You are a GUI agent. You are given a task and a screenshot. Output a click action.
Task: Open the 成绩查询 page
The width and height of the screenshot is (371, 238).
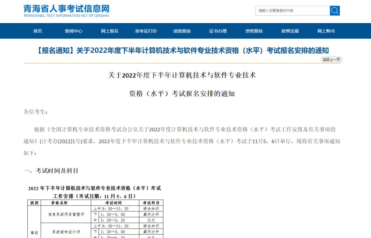coord(182,31)
